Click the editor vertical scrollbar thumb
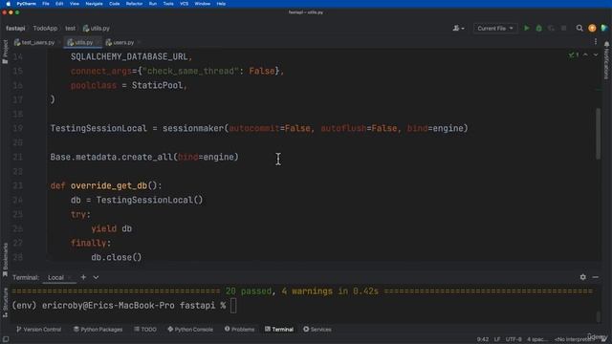 point(598,134)
